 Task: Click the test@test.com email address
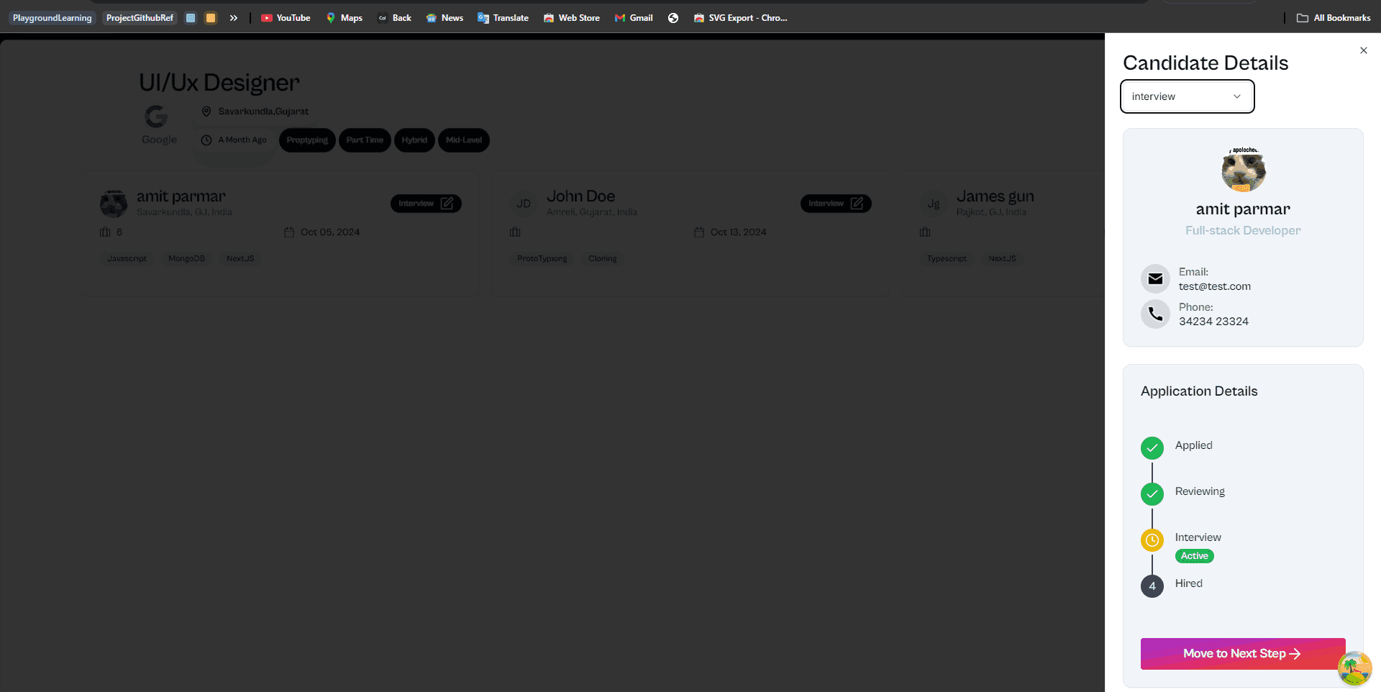[x=1215, y=286]
